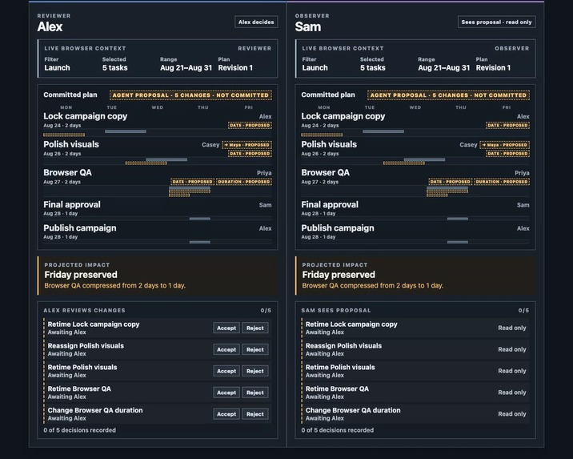Click 'Aug 21–Aug 31' range in Alex's context
This screenshot has width=573, height=459.
coord(186,67)
